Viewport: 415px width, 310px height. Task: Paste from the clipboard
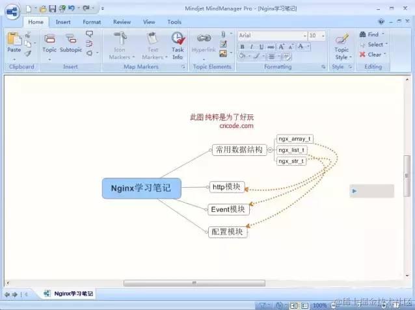(x=14, y=43)
